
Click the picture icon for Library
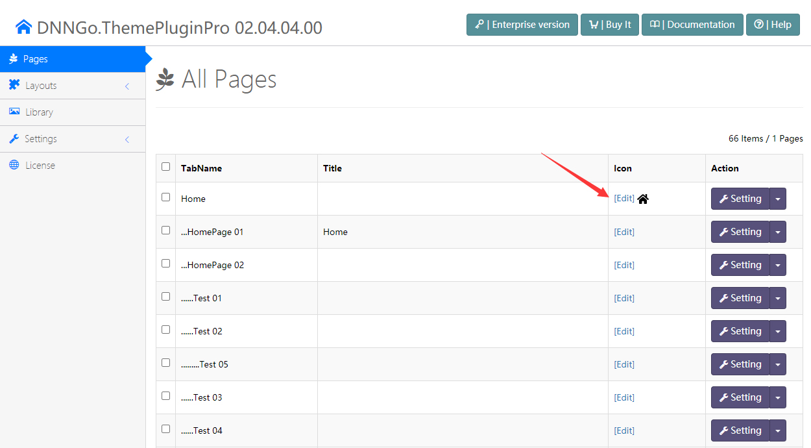(14, 112)
